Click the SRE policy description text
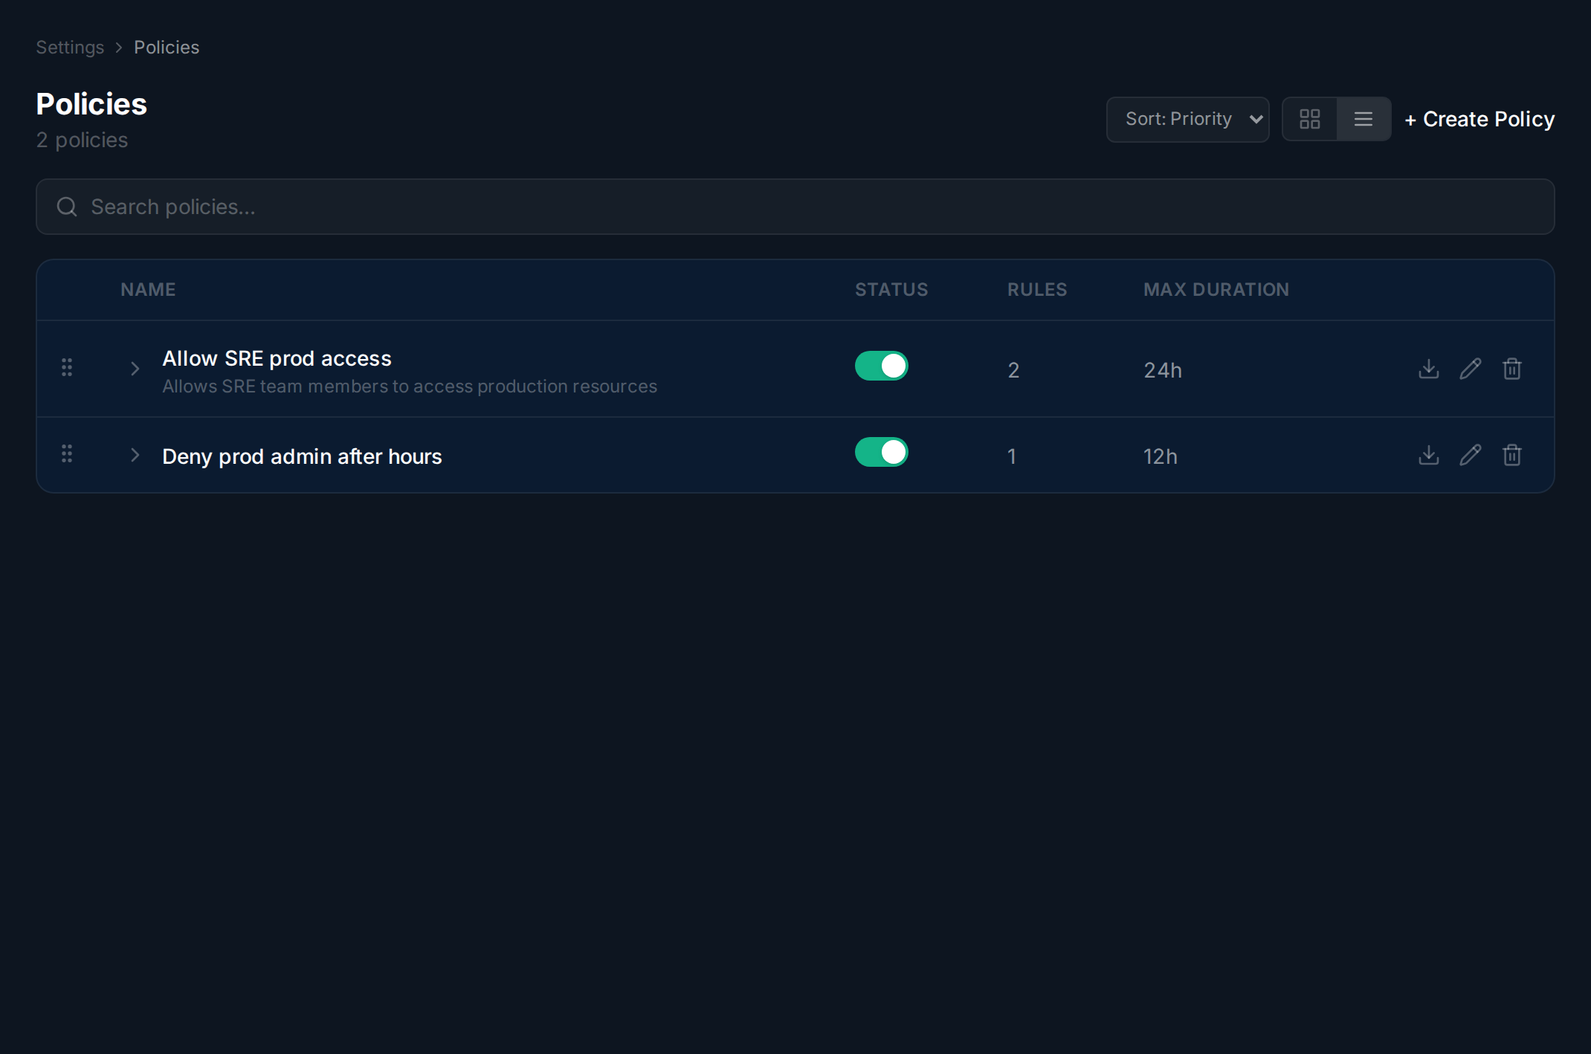 [410, 387]
